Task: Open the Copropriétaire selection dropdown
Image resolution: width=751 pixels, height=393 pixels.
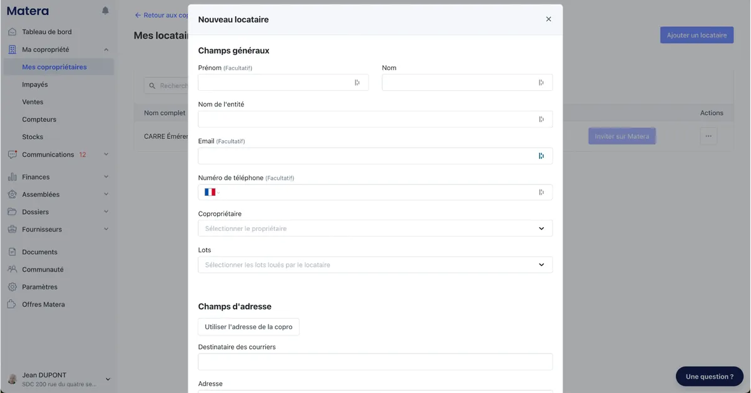Action: pyautogui.click(x=375, y=228)
